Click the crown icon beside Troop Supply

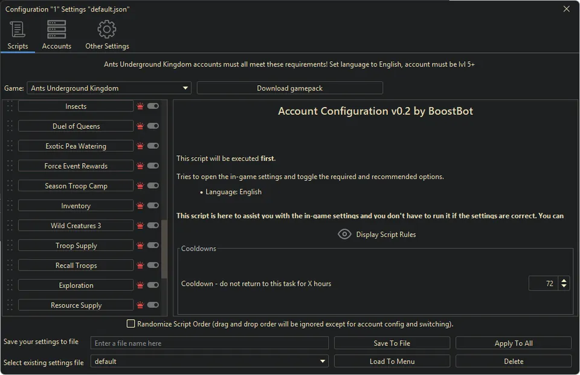[x=140, y=246]
